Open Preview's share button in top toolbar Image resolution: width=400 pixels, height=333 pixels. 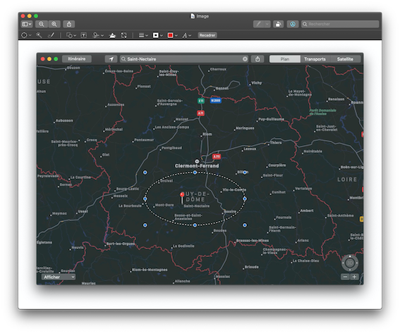(x=69, y=24)
